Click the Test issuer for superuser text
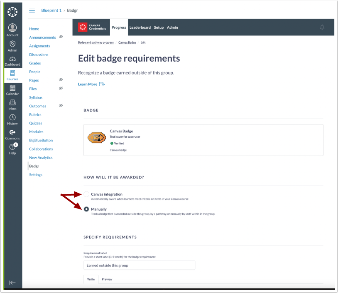The height and width of the screenshot is (293, 338). (x=125, y=137)
